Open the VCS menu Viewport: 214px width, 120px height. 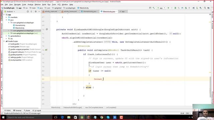59,4
